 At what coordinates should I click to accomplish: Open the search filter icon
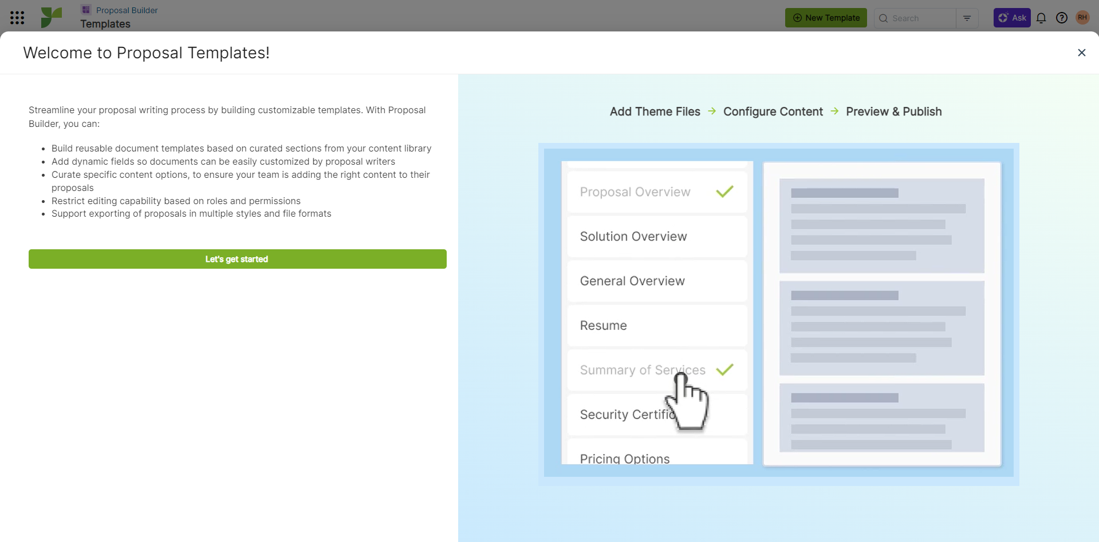pyautogui.click(x=967, y=18)
